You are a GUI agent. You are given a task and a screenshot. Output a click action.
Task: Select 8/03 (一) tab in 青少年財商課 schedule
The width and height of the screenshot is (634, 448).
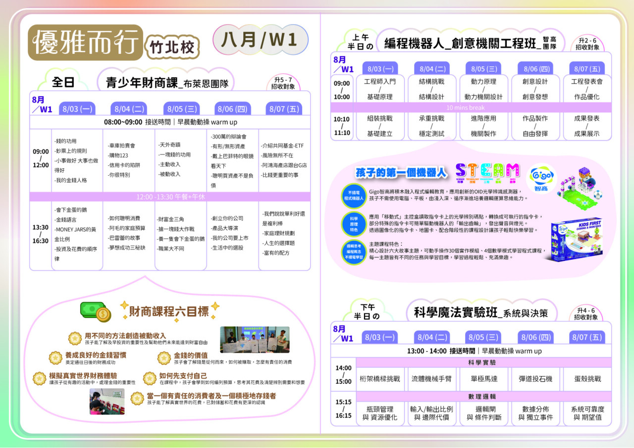click(x=76, y=109)
